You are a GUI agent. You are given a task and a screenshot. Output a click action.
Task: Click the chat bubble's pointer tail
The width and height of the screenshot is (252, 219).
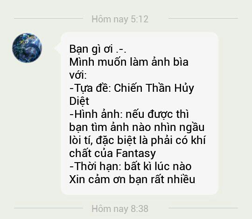click(x=57, y=48)
